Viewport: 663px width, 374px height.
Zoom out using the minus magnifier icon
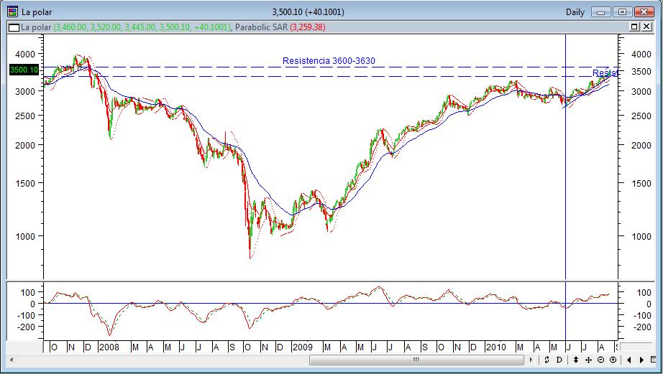click(601, 360)
